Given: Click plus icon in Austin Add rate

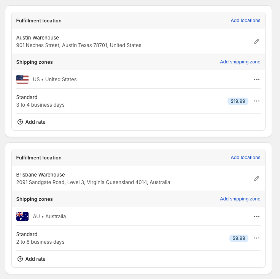Looking at the screenshot, I should (20, 122).
